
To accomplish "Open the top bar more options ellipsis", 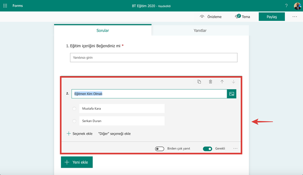I will click(x=295, y=17).
